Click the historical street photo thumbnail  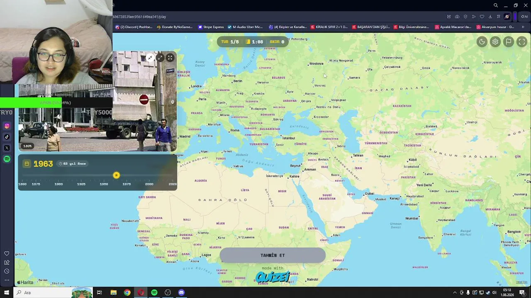[x=97, y=101]
